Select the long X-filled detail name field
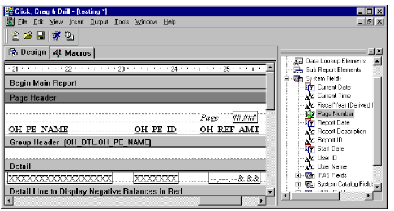The height and width of the screenshot is (211, 394). 60,178
